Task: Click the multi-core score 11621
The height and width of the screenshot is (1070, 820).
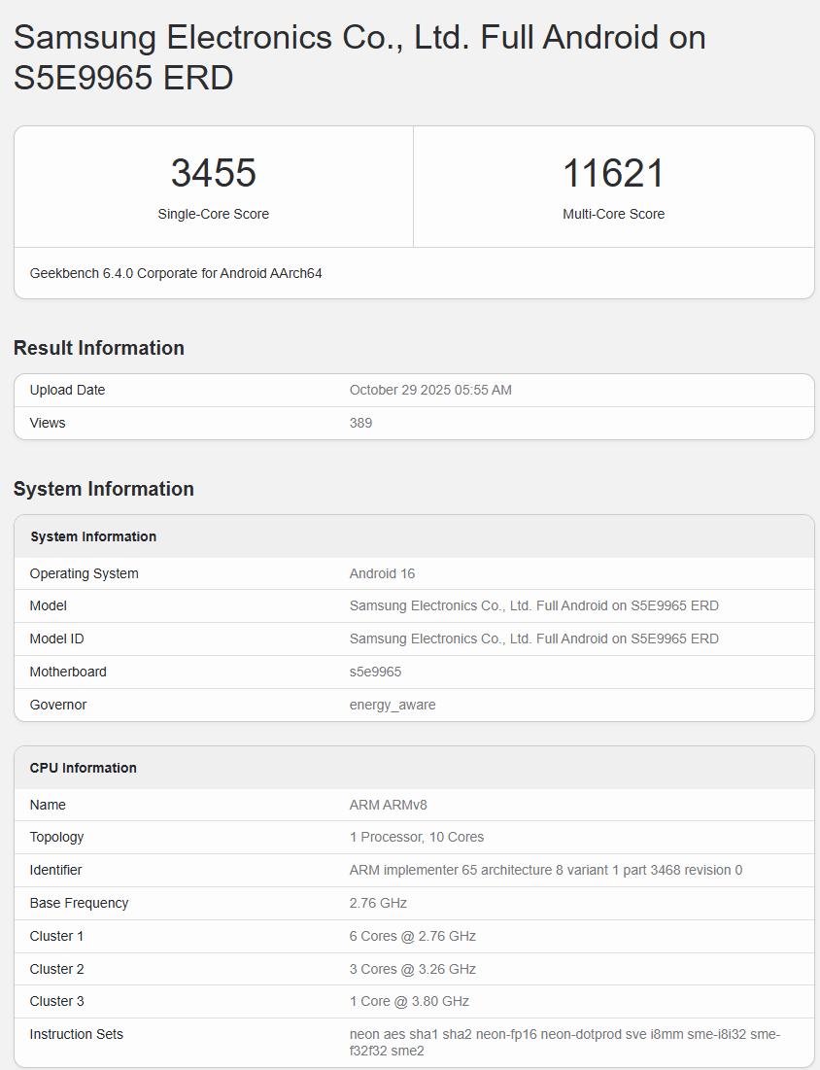Action: (613, 174)
